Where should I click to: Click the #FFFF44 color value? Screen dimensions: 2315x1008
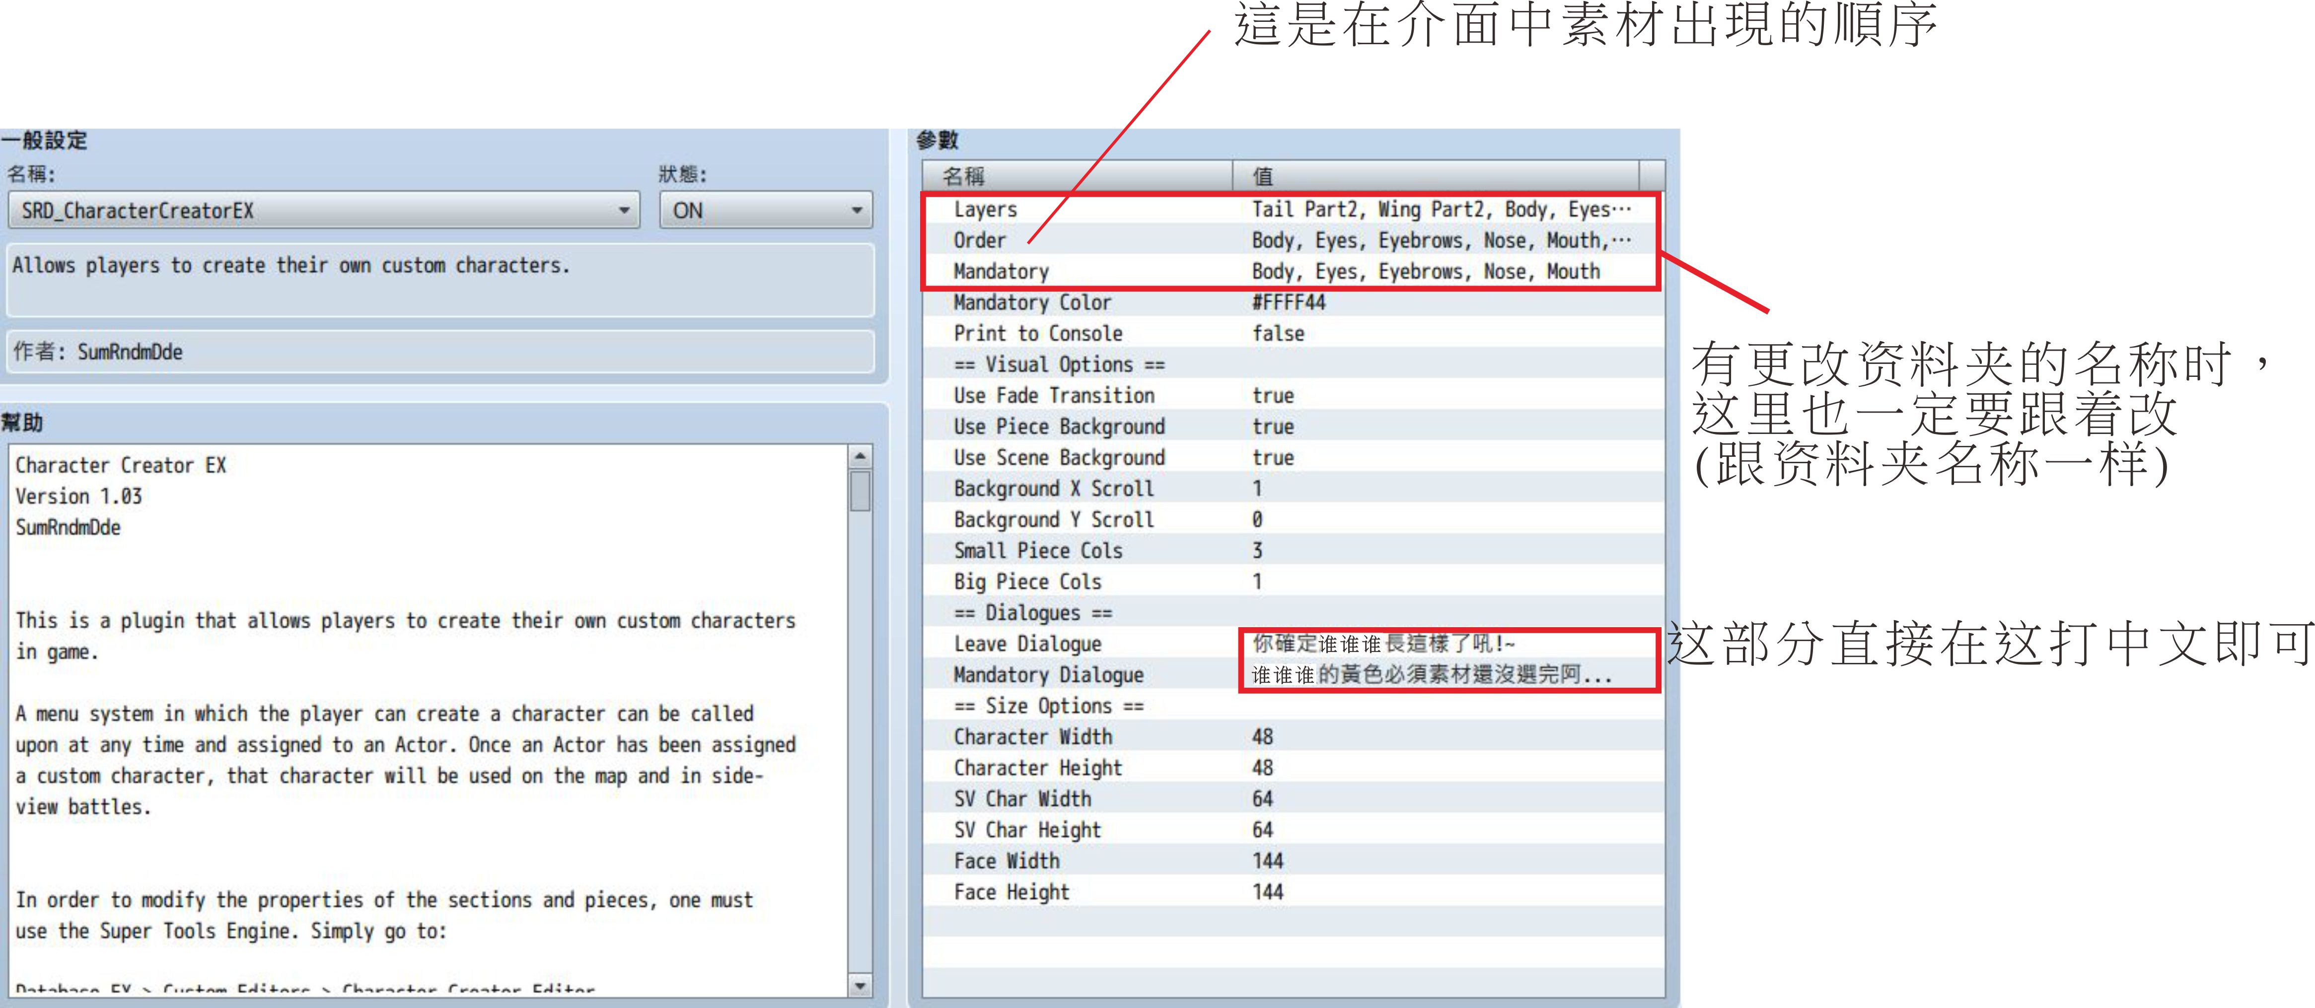1289,303
